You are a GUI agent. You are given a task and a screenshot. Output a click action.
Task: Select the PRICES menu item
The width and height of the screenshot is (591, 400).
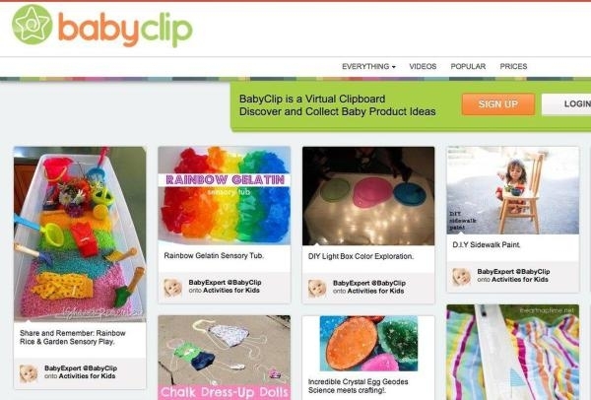coord(513,67)
